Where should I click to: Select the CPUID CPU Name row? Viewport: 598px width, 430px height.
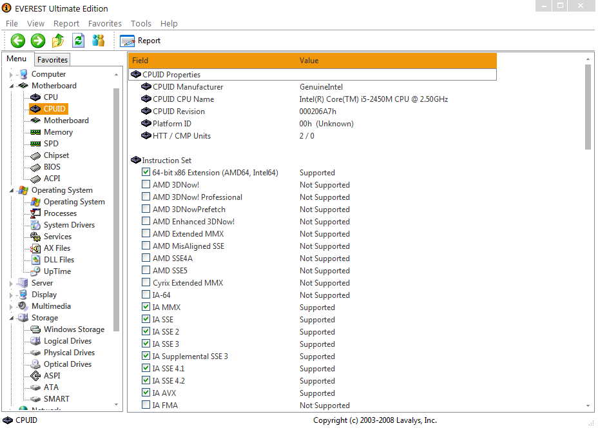(313, 99)
